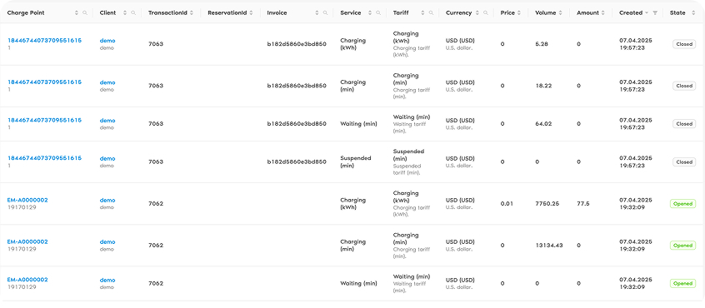Viewport: 705px width, 308px height.
Task: Open EM-A0000002 charge point link for Charging (kWh)
Action: pyautogui.click(x=27, y=201)
